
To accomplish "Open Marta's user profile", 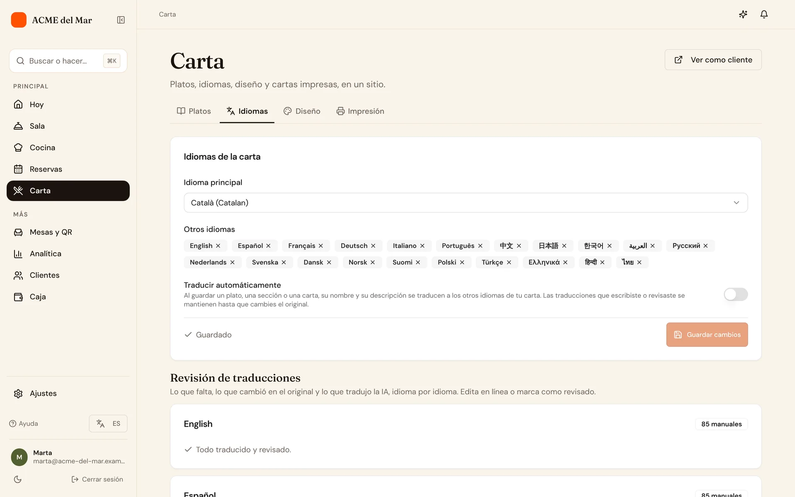I will [x=68, y=457].
